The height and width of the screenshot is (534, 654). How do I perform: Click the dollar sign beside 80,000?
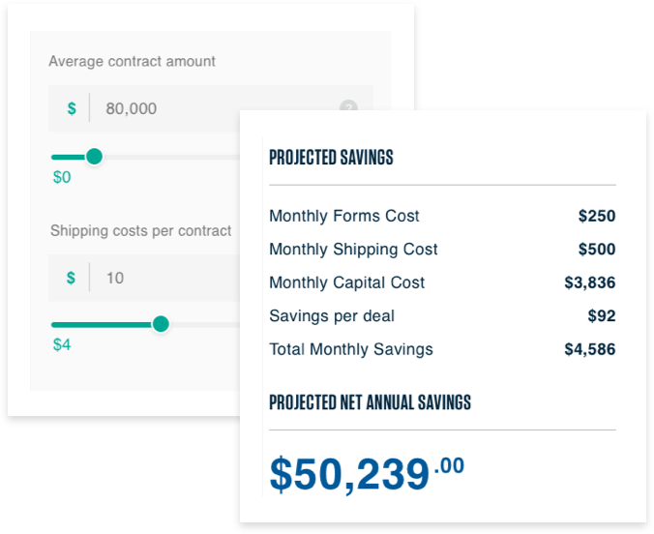pyautogui.click(x=72, y=108)
